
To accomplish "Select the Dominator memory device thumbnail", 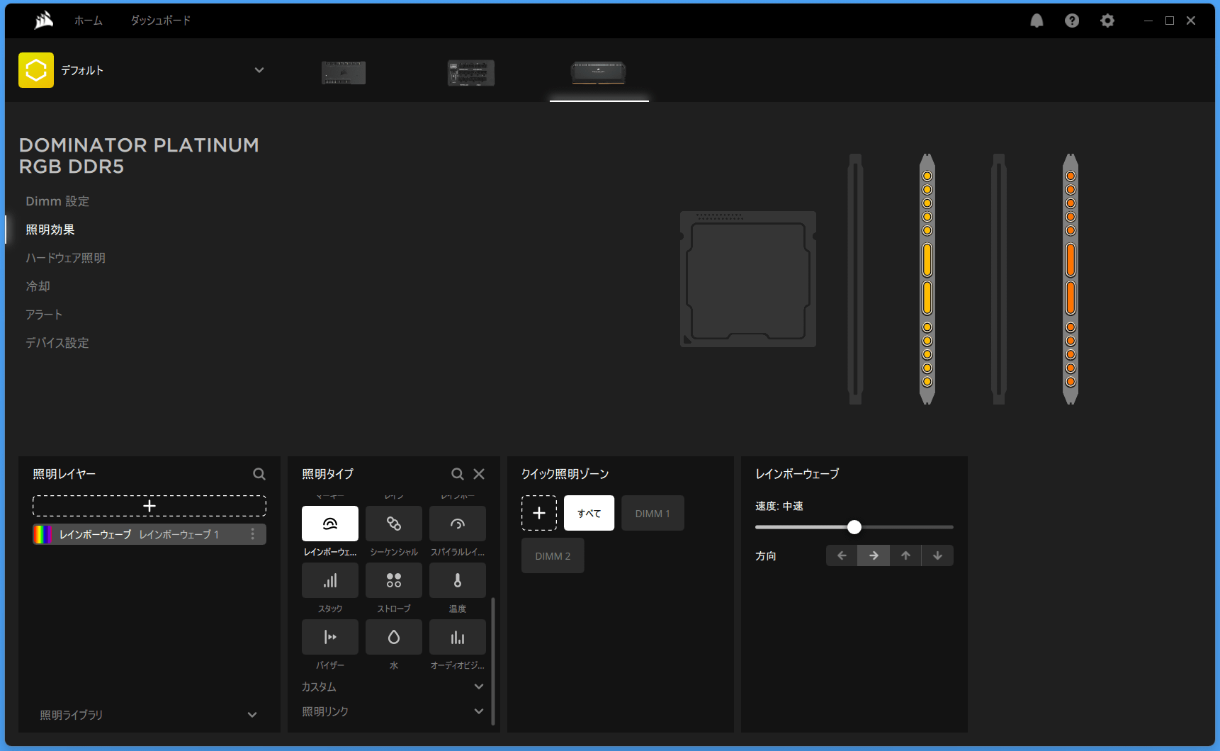I will click(599, 72).
